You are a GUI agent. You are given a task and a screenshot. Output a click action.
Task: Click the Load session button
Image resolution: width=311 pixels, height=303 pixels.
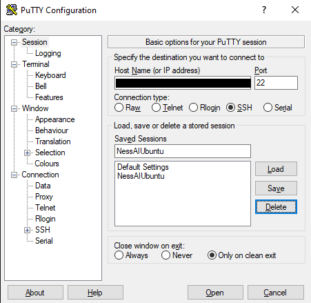tap(276, 169)
